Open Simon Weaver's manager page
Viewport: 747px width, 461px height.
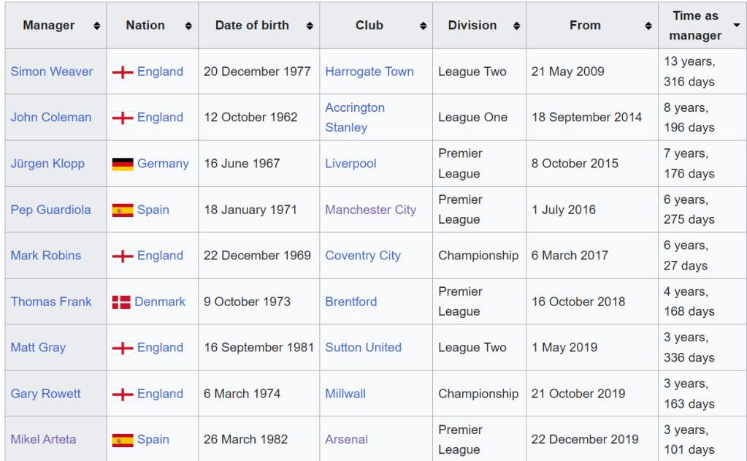[x=52, y=72]
